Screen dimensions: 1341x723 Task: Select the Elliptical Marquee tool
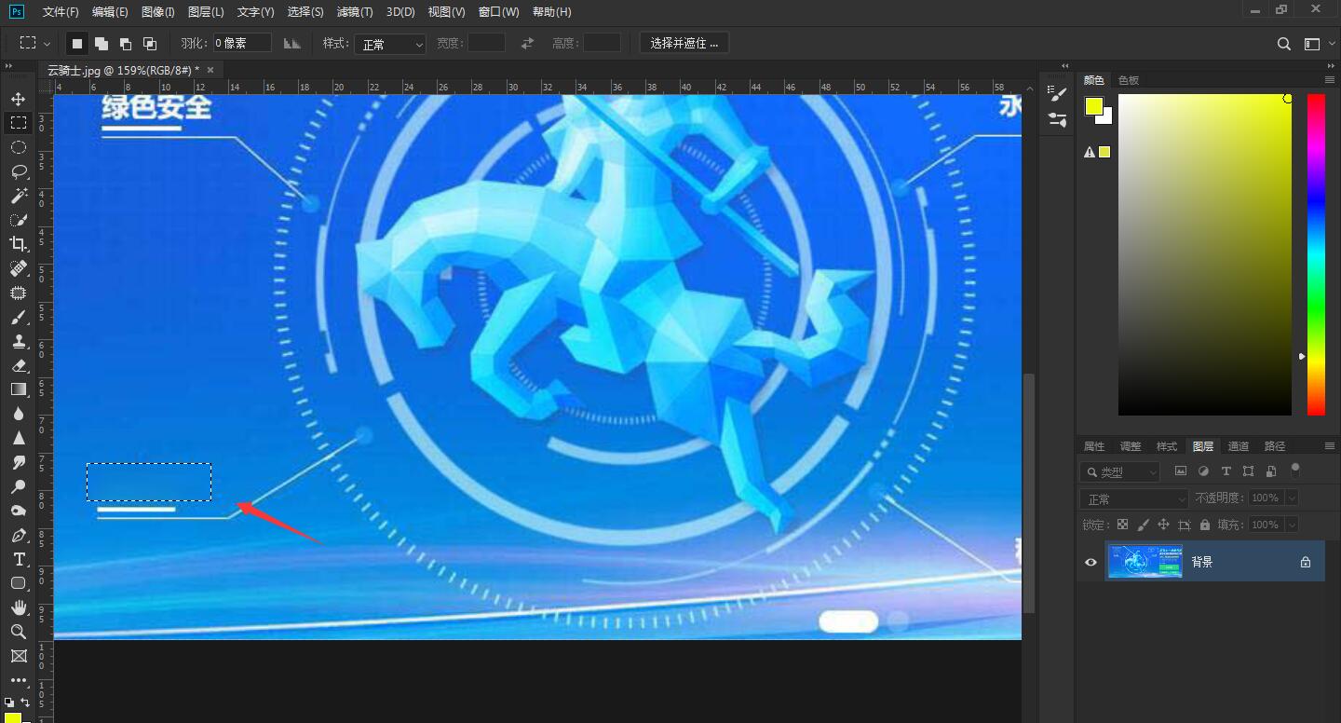19,147
